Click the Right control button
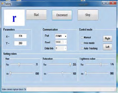Screen dimensions: 118x93 pyautogui.click(x=107, y=39)
